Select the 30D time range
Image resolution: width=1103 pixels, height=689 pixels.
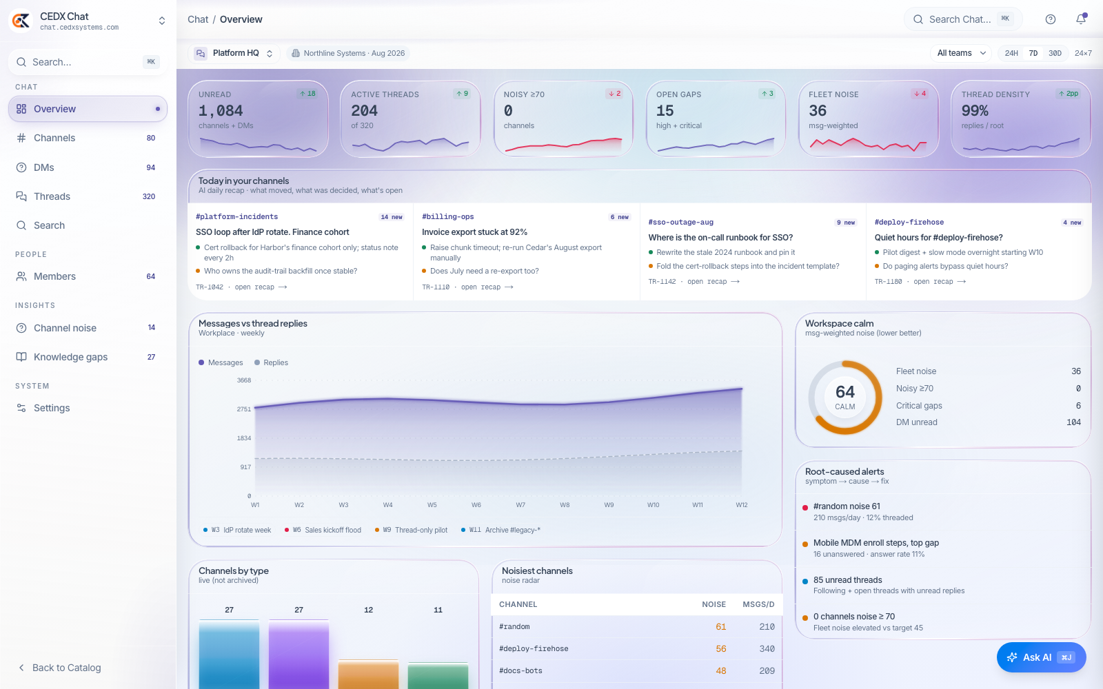(1055, 53)
